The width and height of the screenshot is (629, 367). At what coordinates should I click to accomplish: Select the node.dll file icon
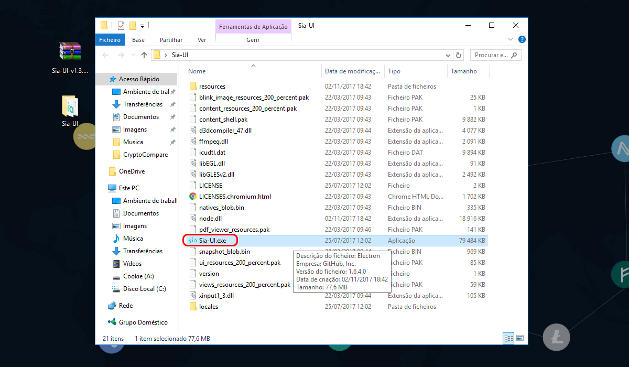pyautogui.click(x=192, y=219)
